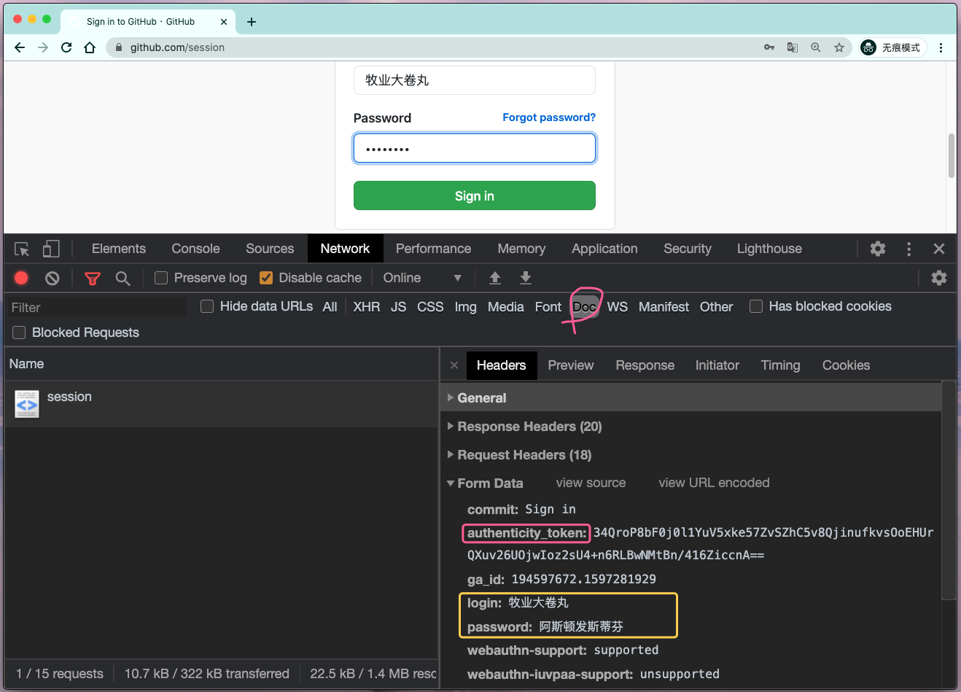The width and height of the screenshot is (961, 692).
Task: Open the request Cookies tab
Action: point(846,365)
